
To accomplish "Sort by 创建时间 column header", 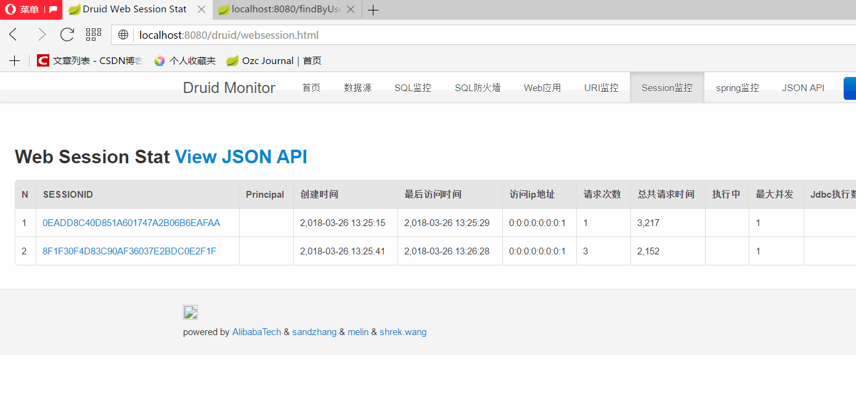I will pos(345,195).
